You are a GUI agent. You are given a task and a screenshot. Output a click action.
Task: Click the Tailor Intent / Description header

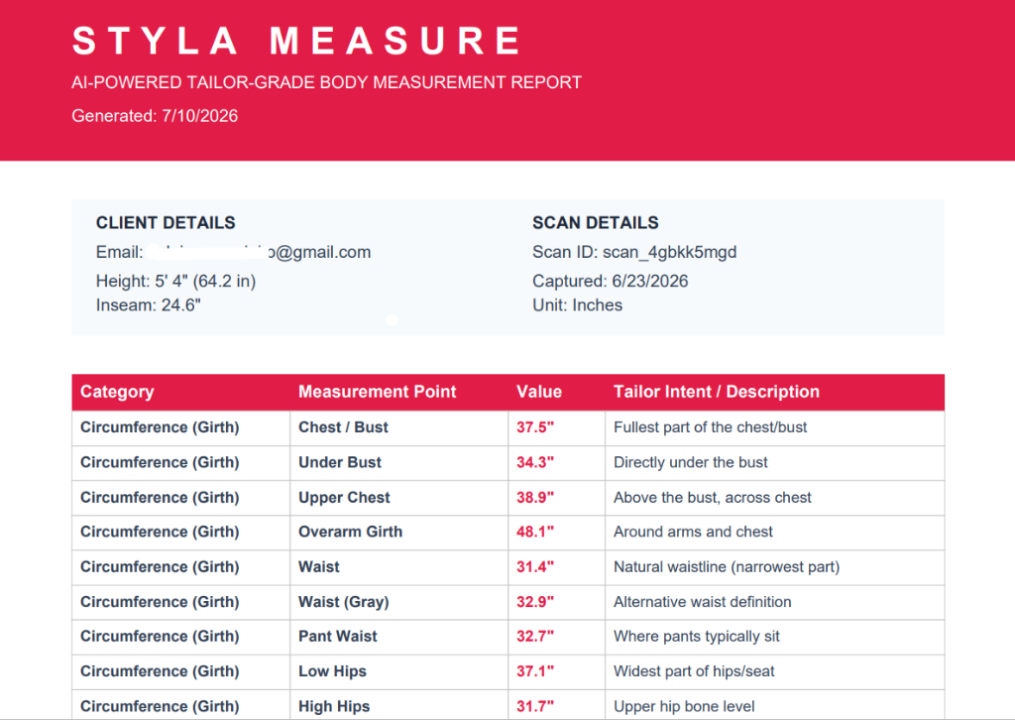tap(717, 392)
